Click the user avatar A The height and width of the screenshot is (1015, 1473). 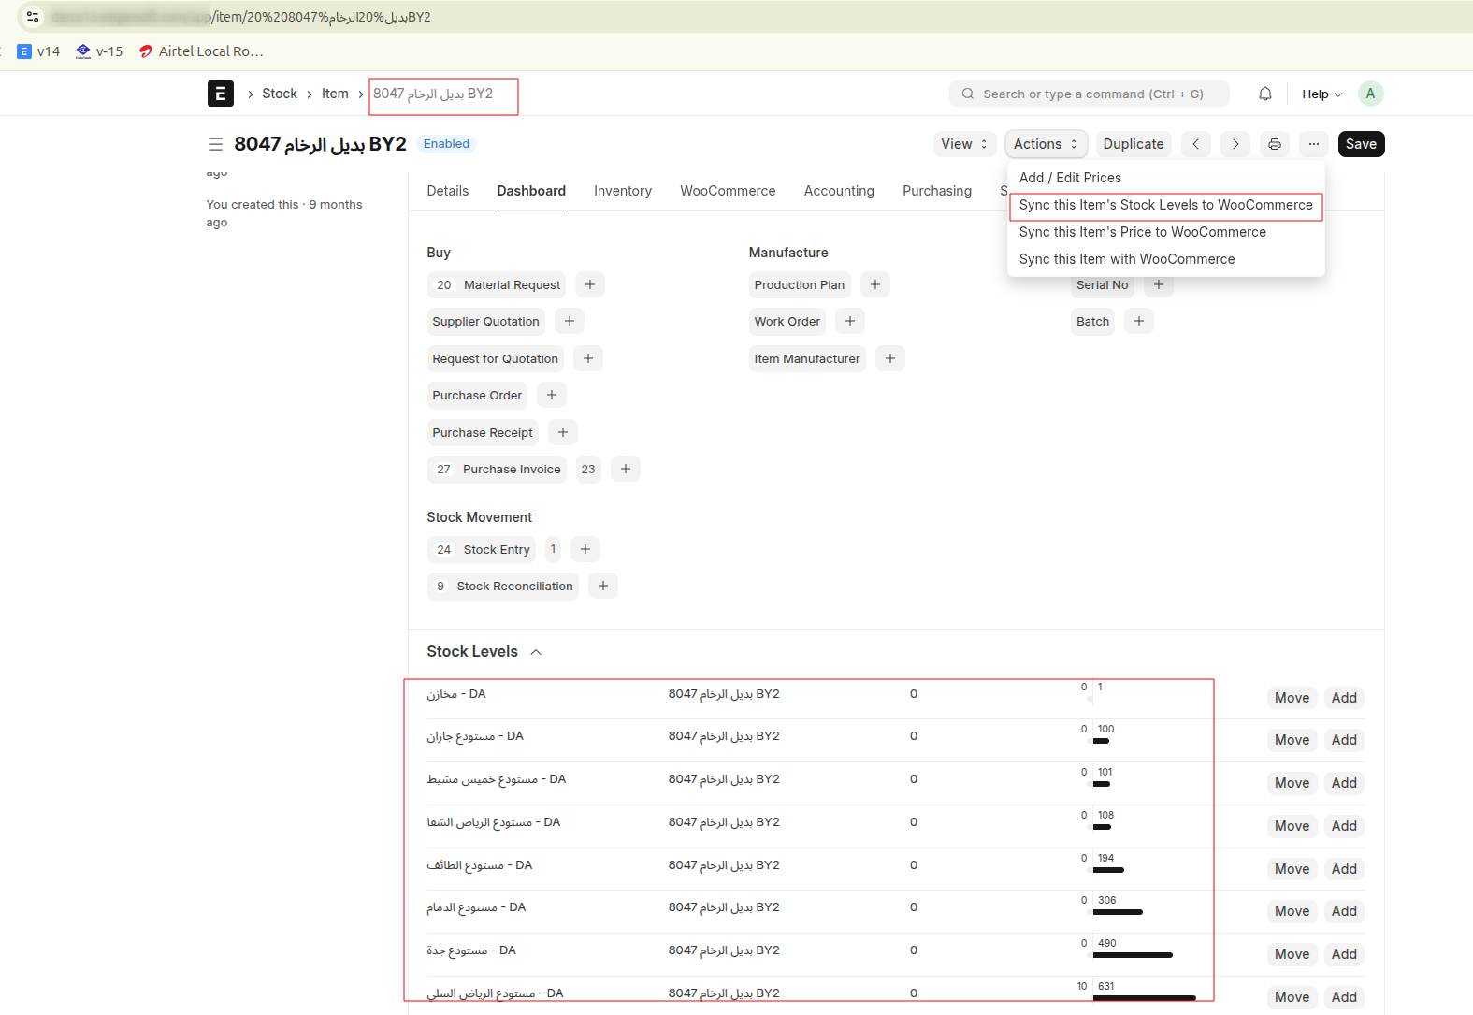[x=1369, y=94]
